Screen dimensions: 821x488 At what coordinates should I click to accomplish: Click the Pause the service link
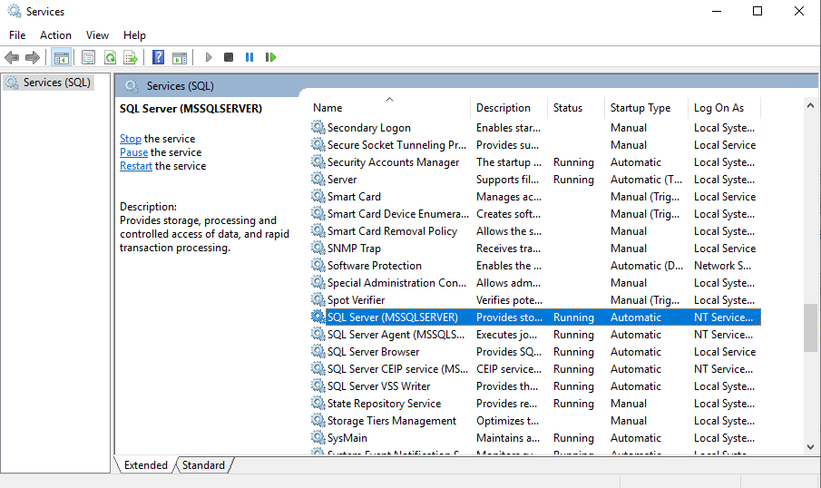133,152
